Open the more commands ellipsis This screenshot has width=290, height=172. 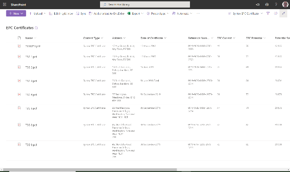point(198,13)
